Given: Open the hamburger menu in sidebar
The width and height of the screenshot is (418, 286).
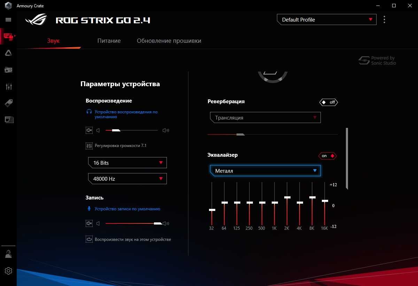Looking at the screenshot, I should point(8,20).
